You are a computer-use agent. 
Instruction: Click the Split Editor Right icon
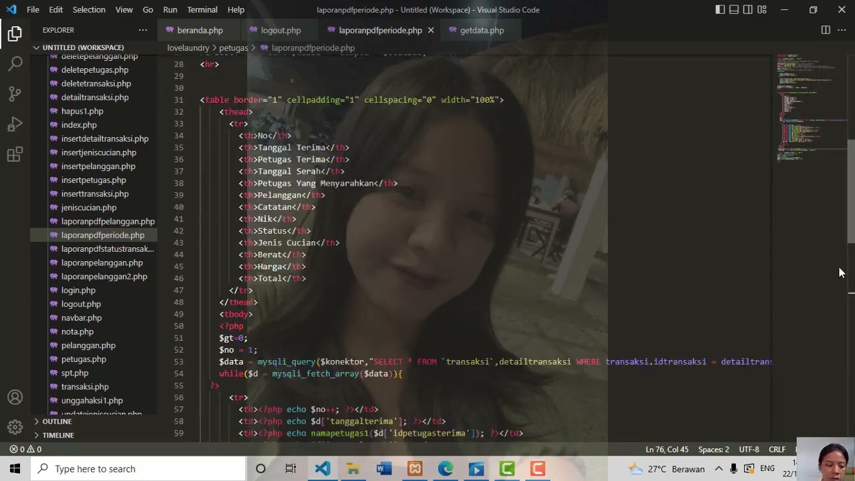click(826, 30)
